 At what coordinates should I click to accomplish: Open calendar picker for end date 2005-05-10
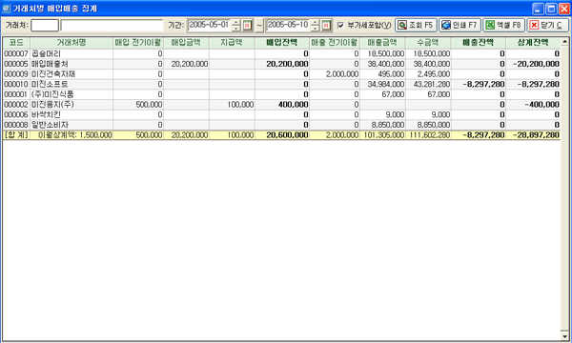(x=326, y=25)
